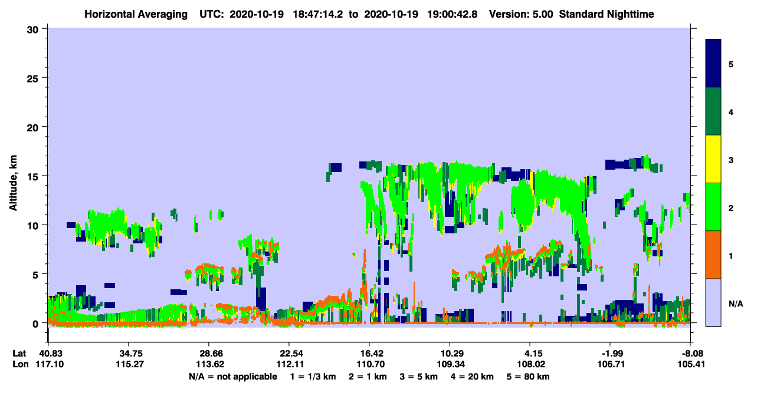
Task: Click longitude value 109.34
Action: tap(450, 364)
